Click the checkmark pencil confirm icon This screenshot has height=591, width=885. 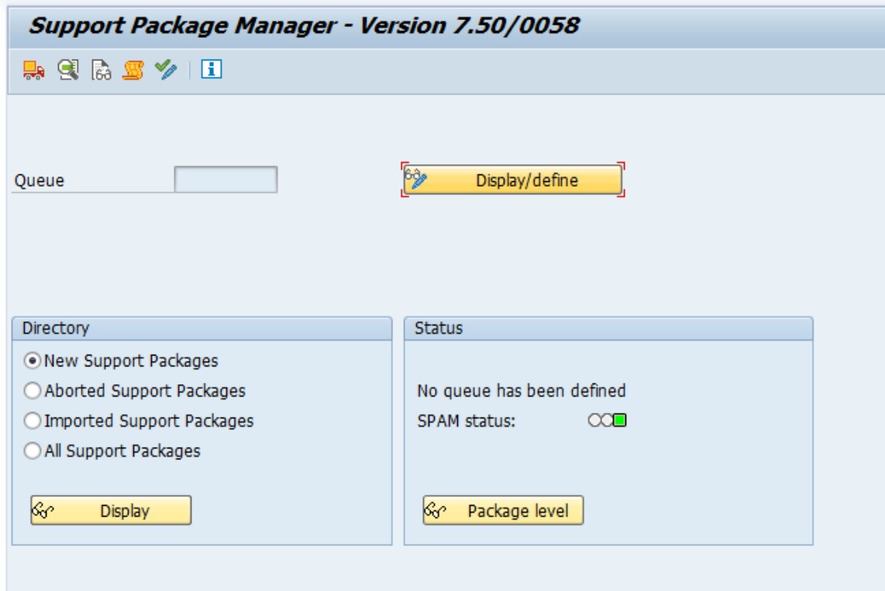(x=165, y=70)
